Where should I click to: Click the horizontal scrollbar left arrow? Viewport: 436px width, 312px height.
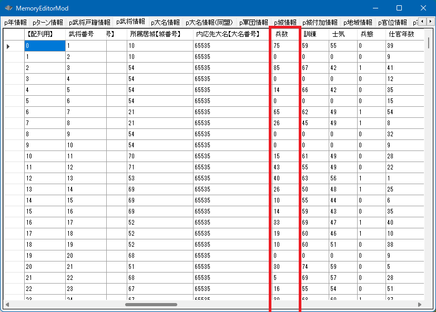(7, 304)
